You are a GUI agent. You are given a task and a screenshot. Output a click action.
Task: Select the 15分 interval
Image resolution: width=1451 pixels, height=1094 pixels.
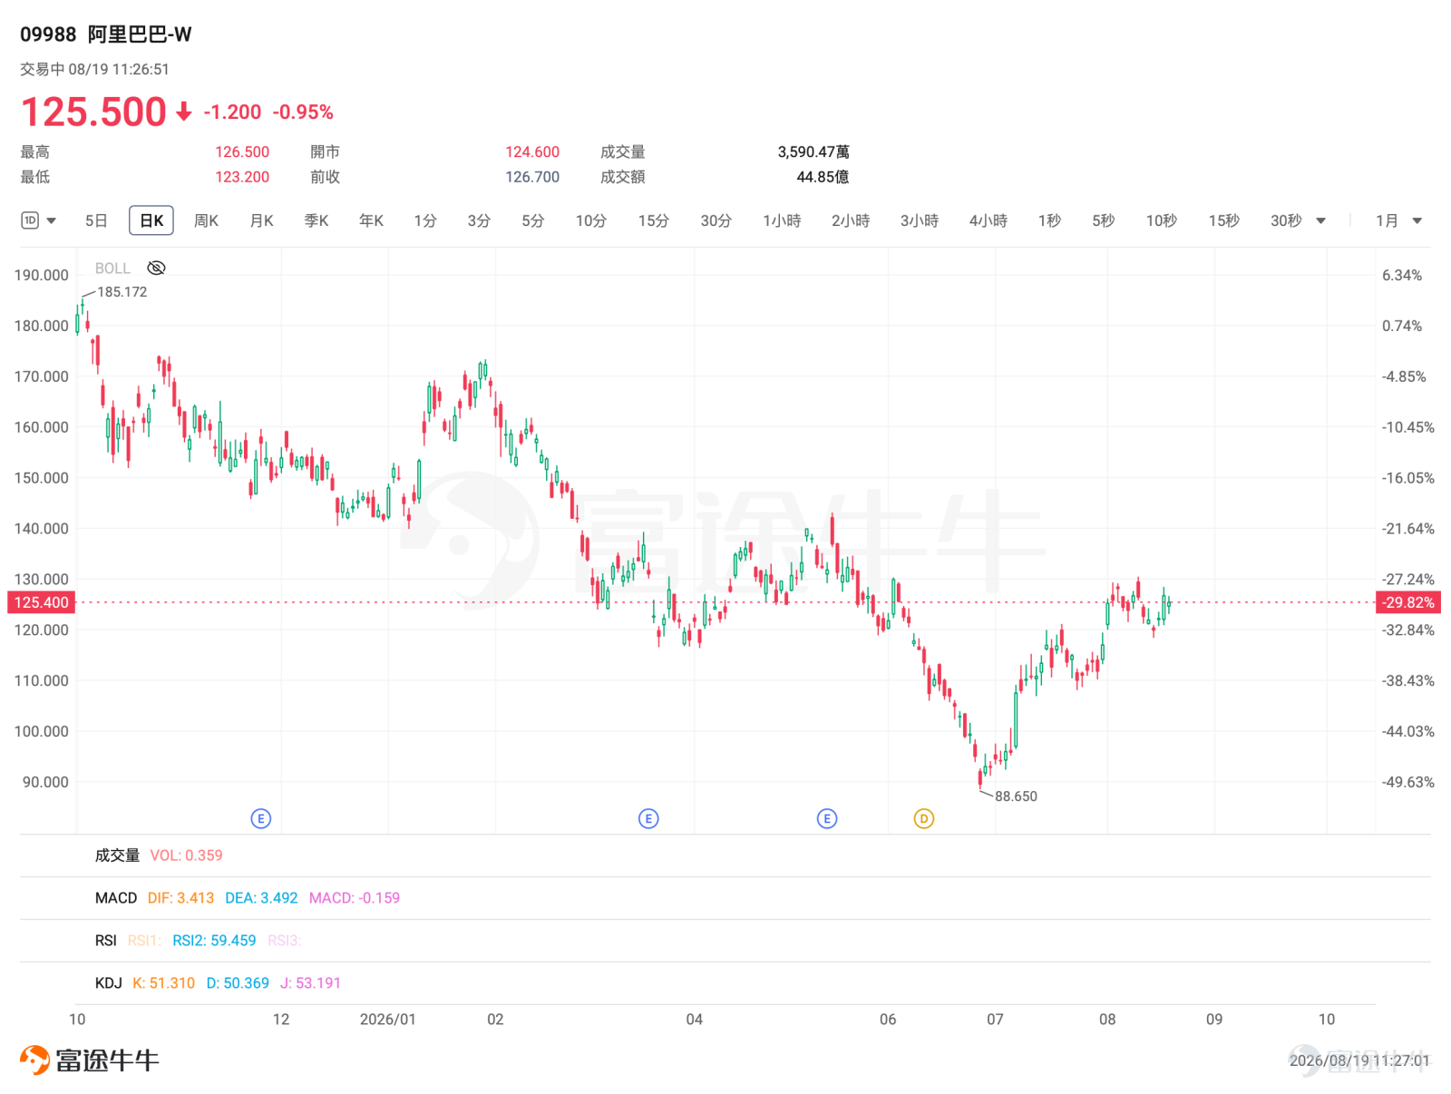[653, 220]
